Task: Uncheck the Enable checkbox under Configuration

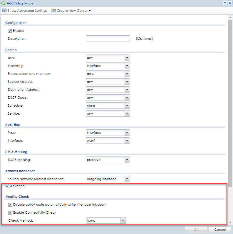Action: pos(10,31)
